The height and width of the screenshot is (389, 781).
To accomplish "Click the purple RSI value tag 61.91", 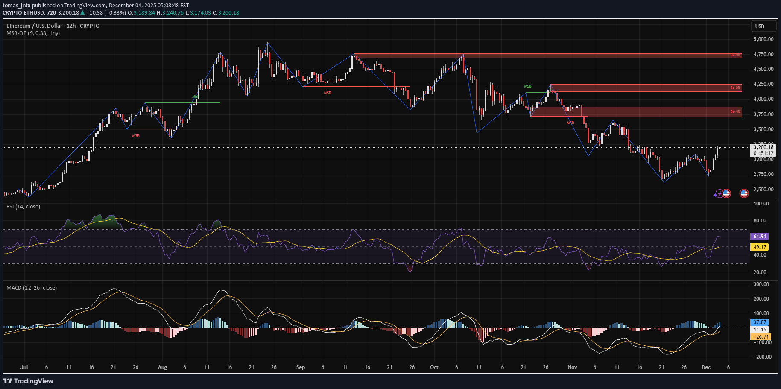I will [759, 237].
